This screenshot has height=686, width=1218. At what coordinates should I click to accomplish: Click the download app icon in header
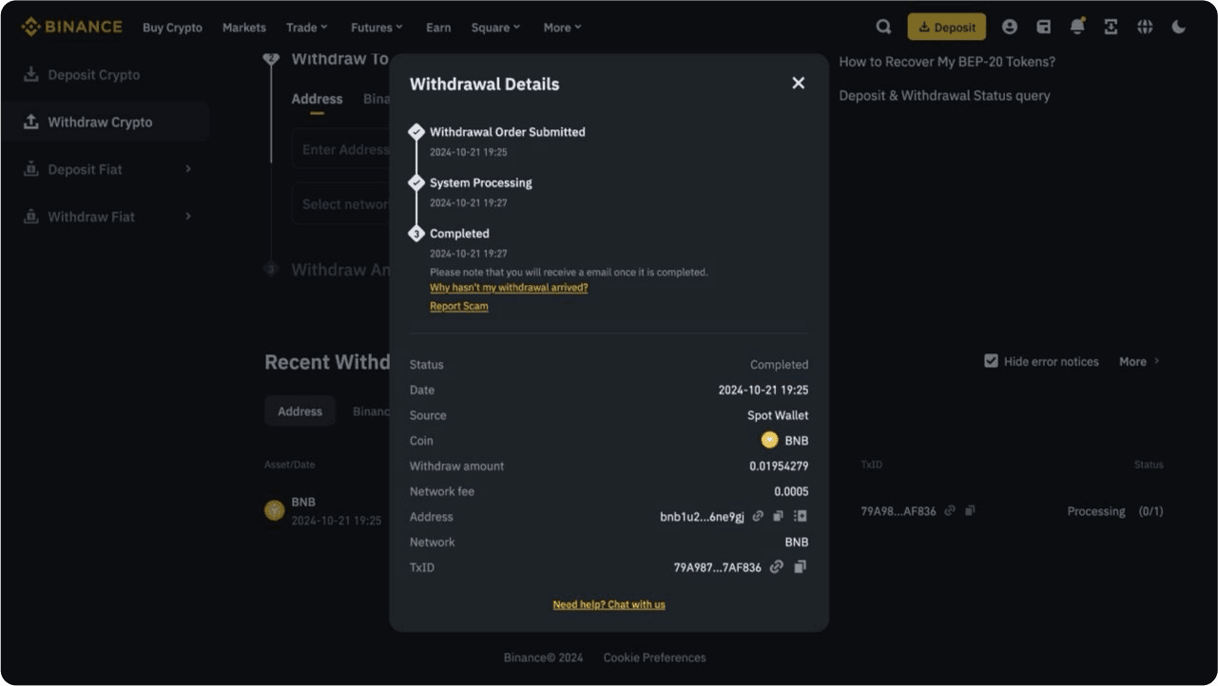point(1111,27)
